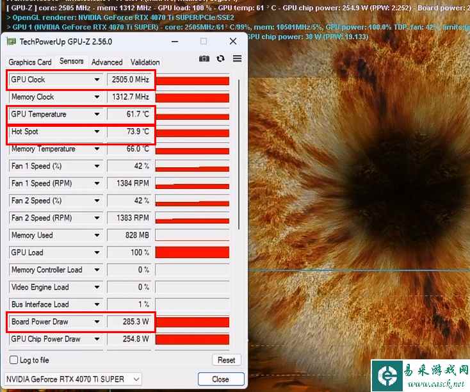Click the 2505.0 MHz GPU Clock value
470x392 pixels.
click(x=129, y=79)
